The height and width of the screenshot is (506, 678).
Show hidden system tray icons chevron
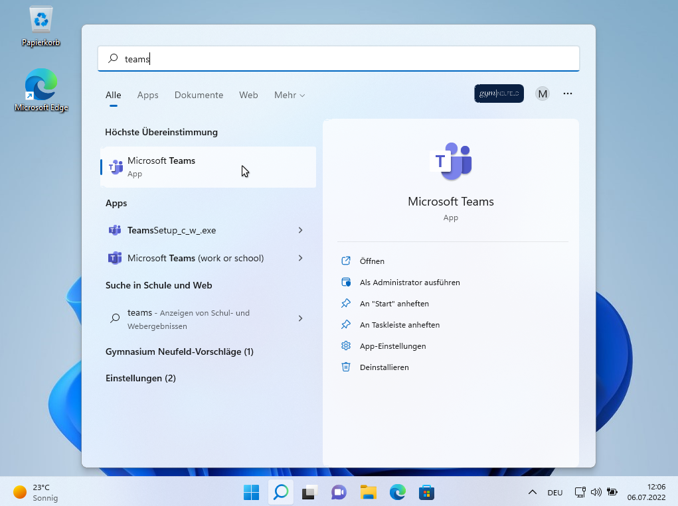click(532, 492)
